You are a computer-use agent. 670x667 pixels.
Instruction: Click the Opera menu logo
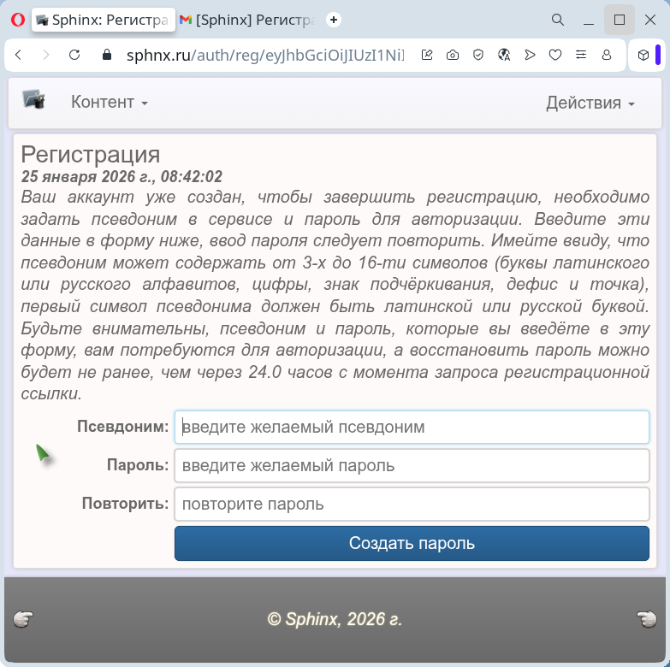pyautogui.click(x=17, y=20)
